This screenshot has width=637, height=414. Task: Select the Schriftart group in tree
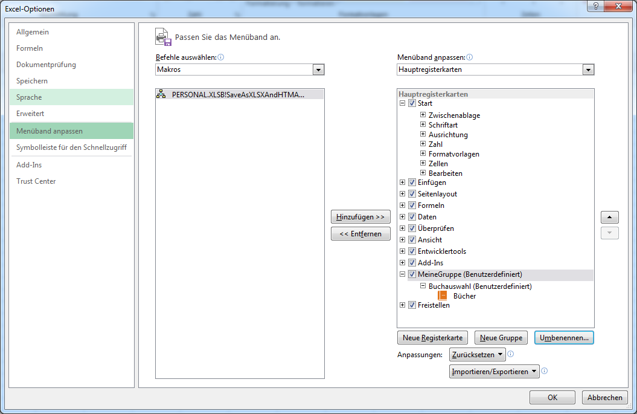coord(443,125)
